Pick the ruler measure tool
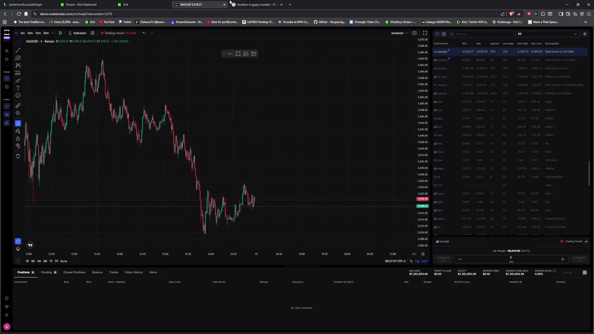 pos(18,106)
